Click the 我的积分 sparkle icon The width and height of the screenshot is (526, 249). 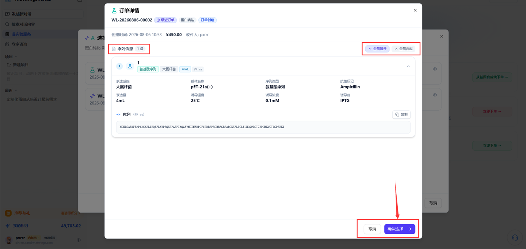(8, 226)
